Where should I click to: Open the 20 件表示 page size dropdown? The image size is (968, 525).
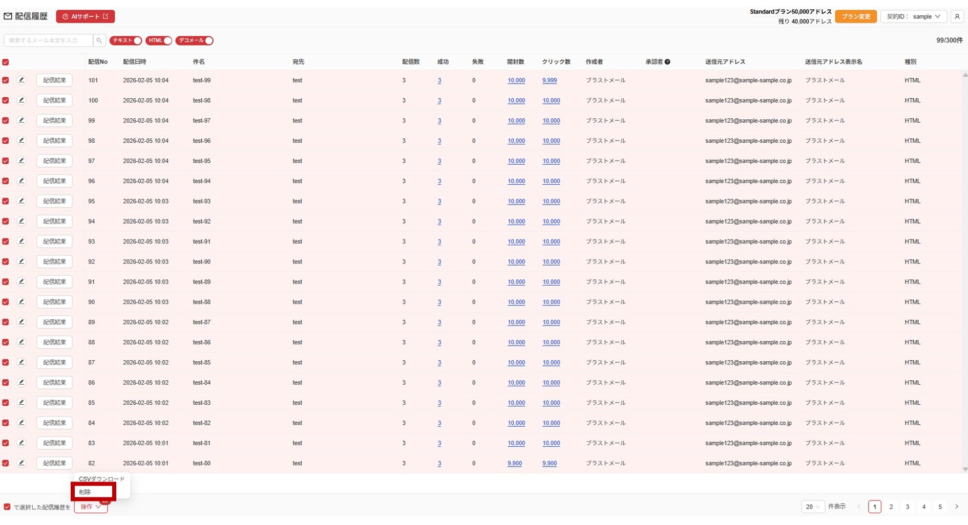[x=812, y=507]
